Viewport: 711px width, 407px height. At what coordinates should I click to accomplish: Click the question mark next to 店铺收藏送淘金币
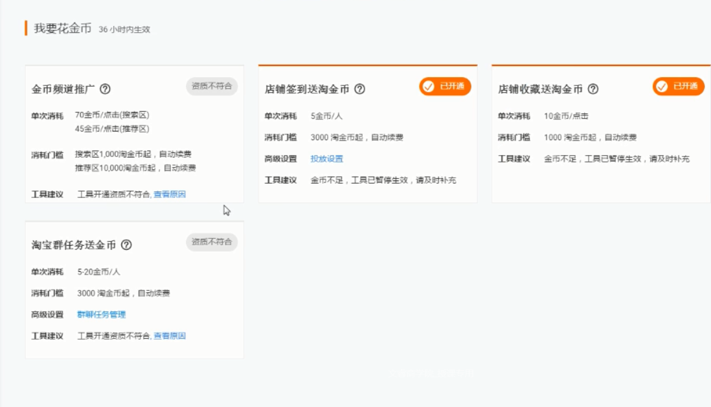(592, 89)
